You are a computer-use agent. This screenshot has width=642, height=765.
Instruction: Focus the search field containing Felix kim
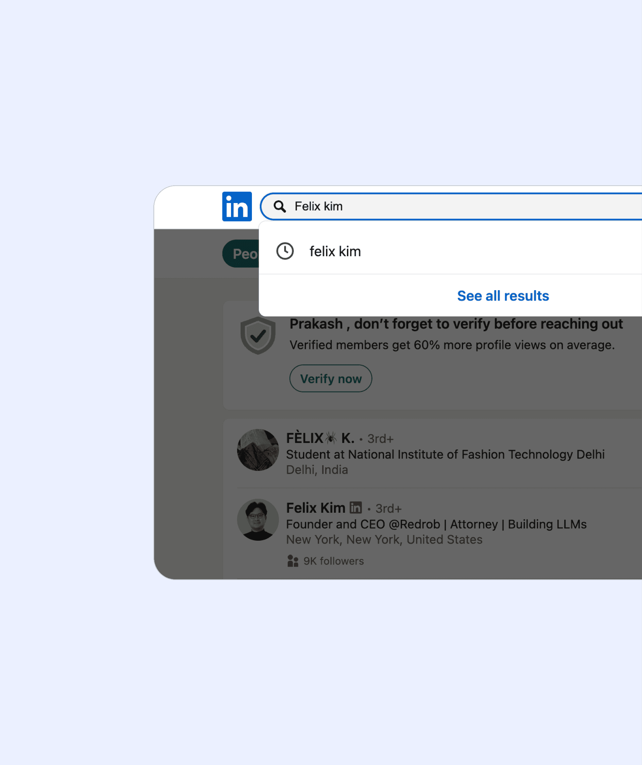click(x=451, y=207)
